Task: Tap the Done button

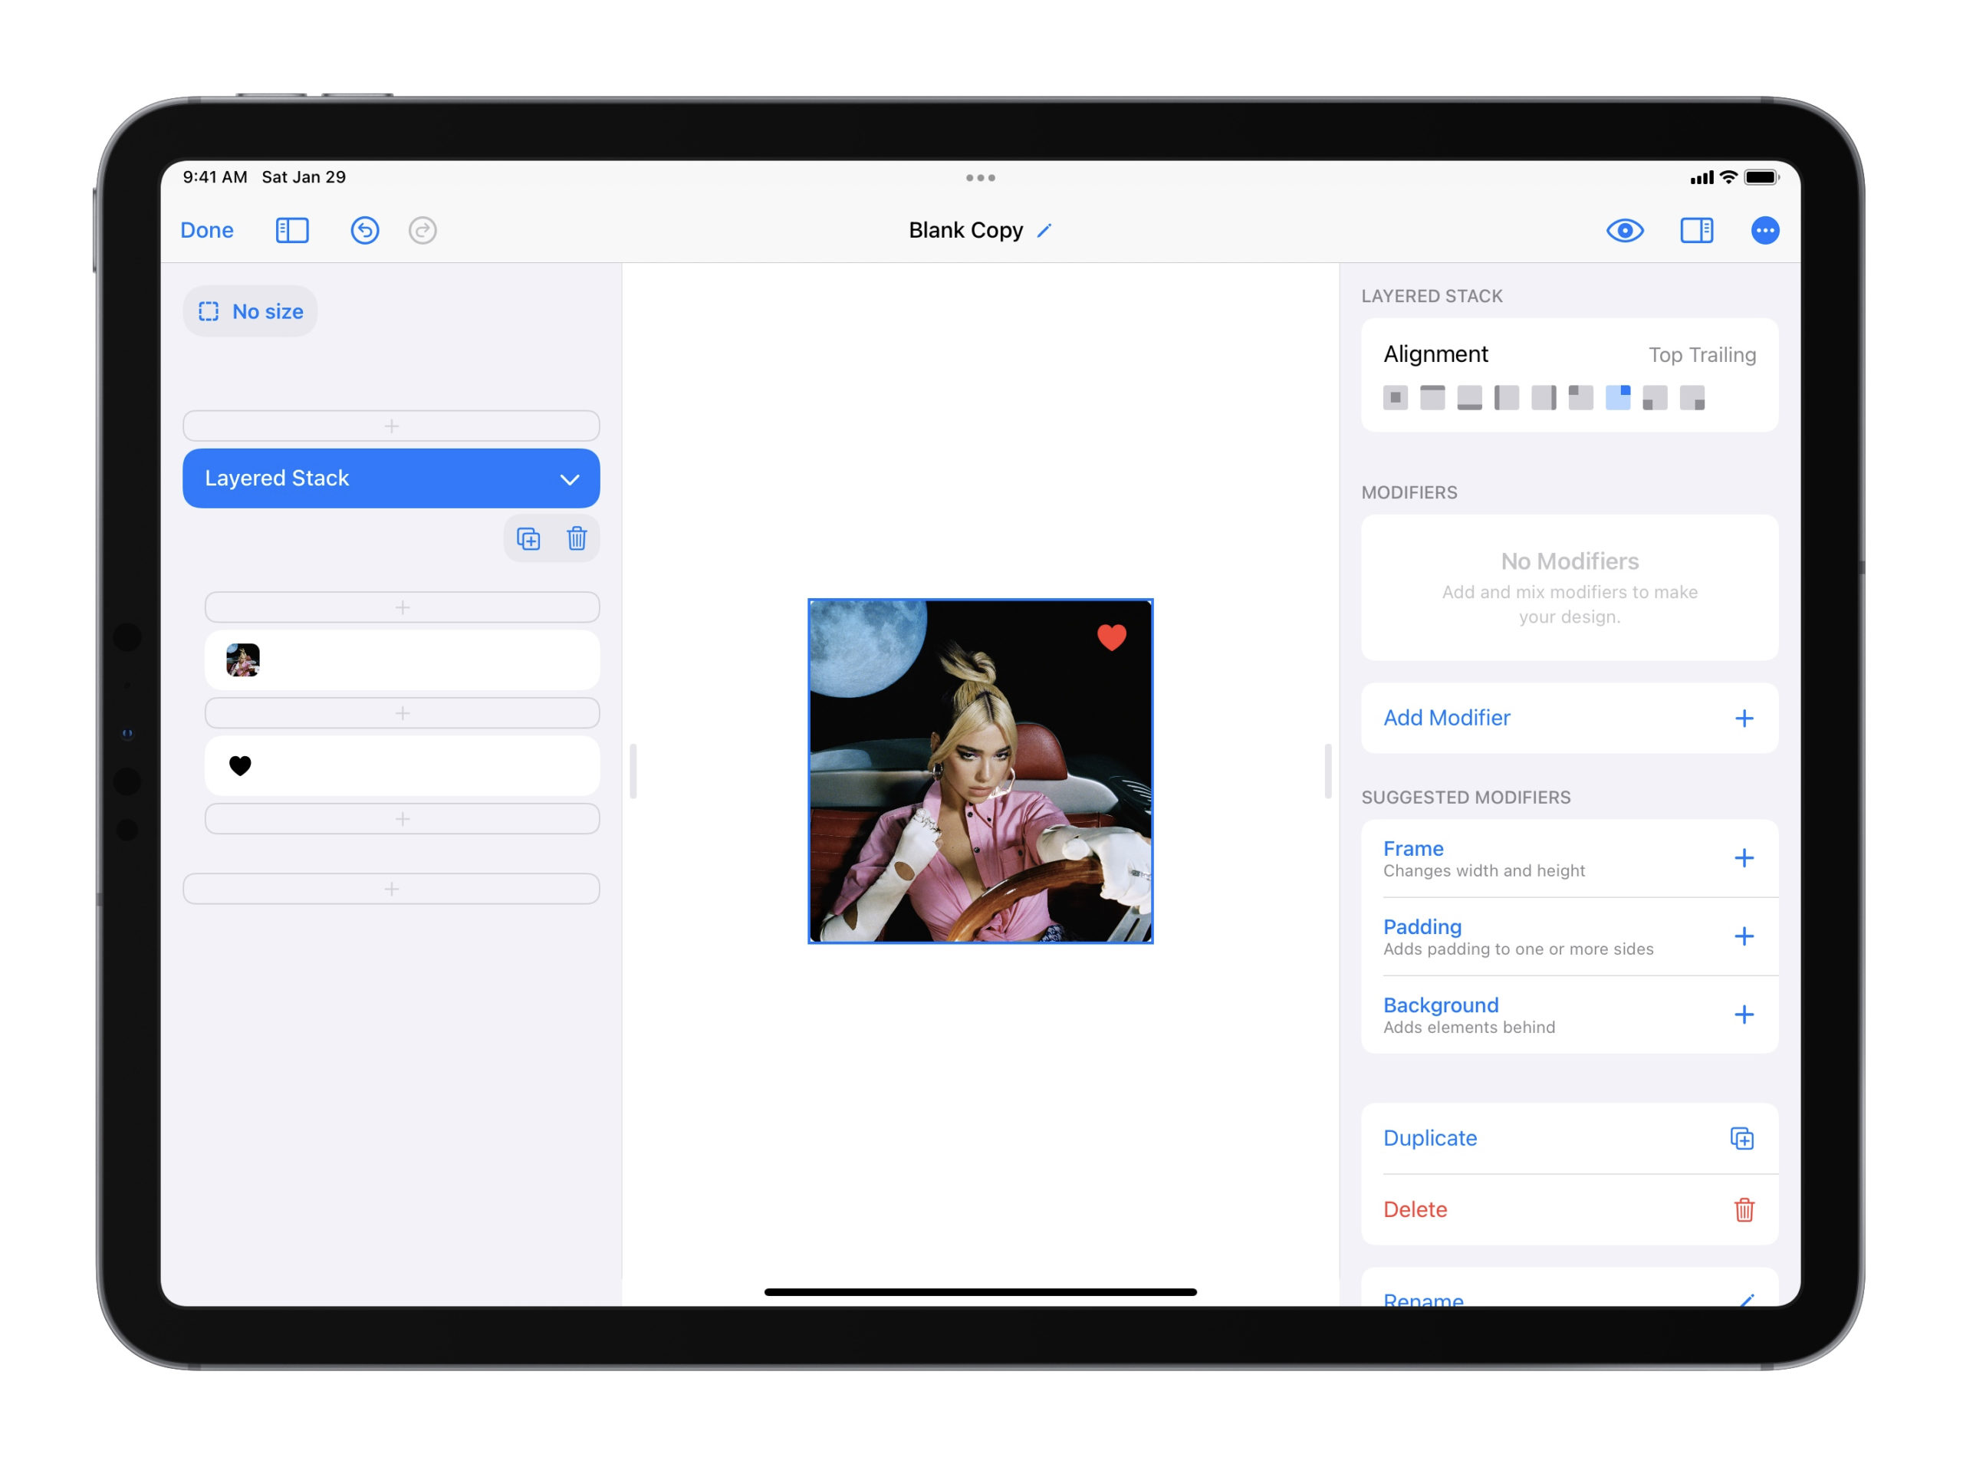Action: [x=207, y=231]
